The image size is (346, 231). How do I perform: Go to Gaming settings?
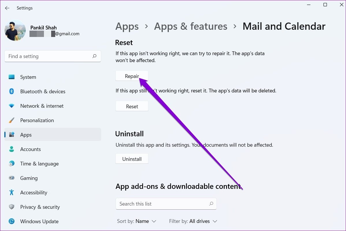(x=53, y=178)
